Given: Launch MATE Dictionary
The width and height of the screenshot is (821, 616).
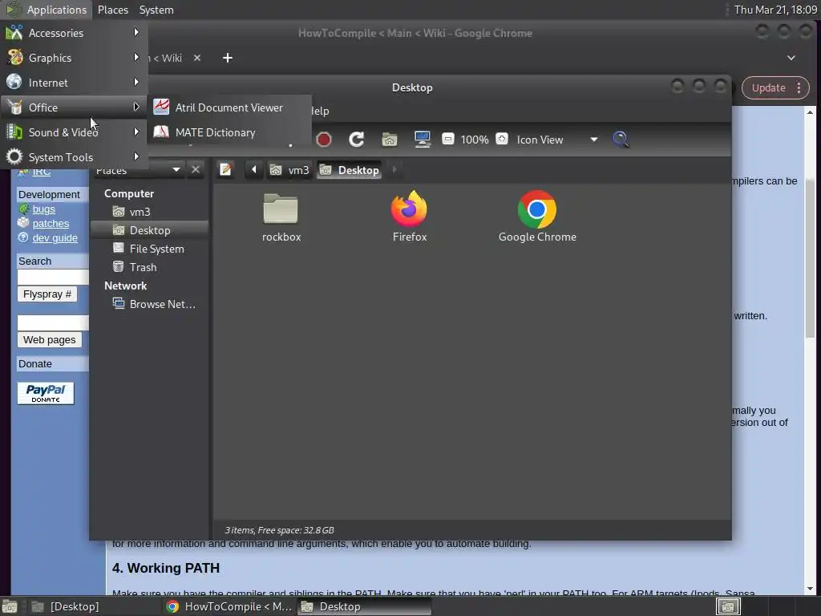Looking at the screenshot, I should [x=229, y=132].
